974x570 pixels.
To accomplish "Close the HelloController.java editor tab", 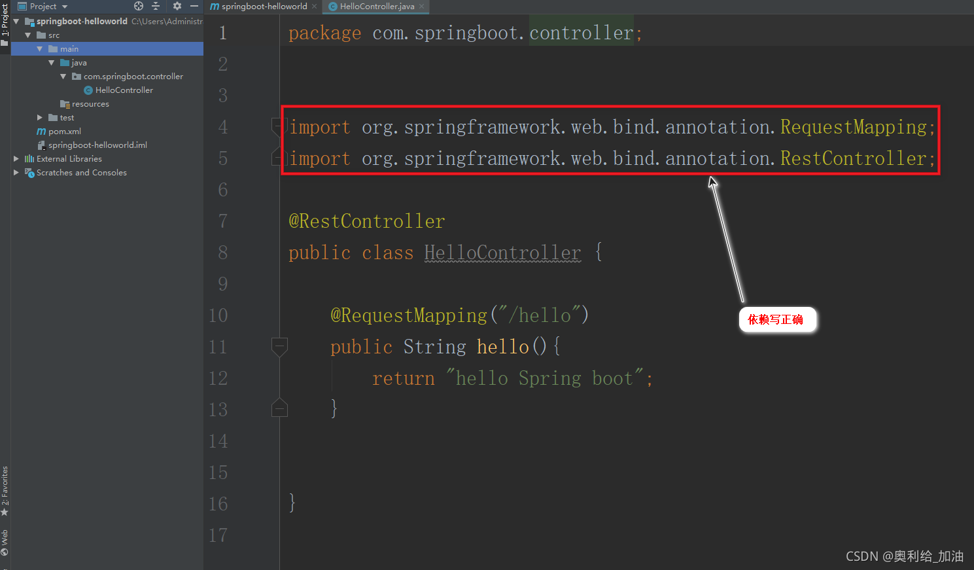I will tap(422, 7).
